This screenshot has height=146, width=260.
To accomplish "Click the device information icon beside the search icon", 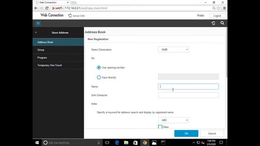I will [213, 23].
